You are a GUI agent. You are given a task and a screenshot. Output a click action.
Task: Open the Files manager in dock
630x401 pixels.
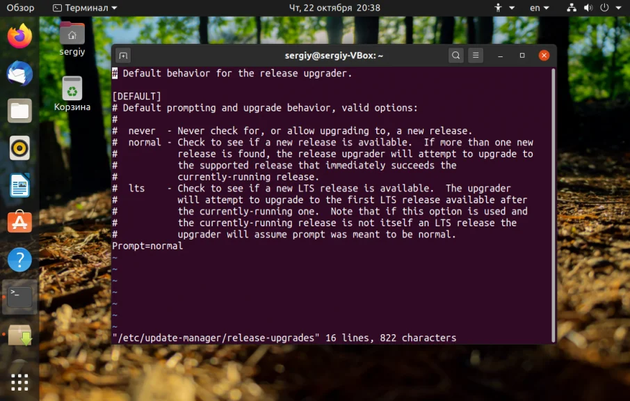point(19,111)
